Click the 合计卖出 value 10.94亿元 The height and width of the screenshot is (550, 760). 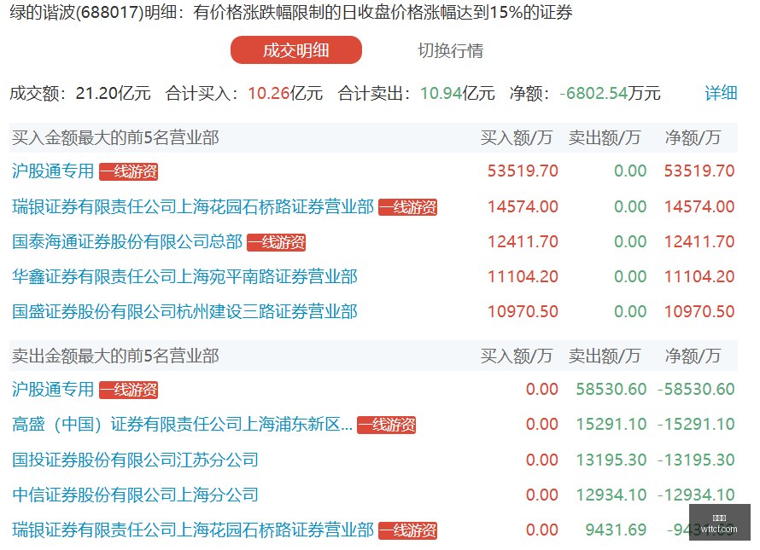pos(458,93)
